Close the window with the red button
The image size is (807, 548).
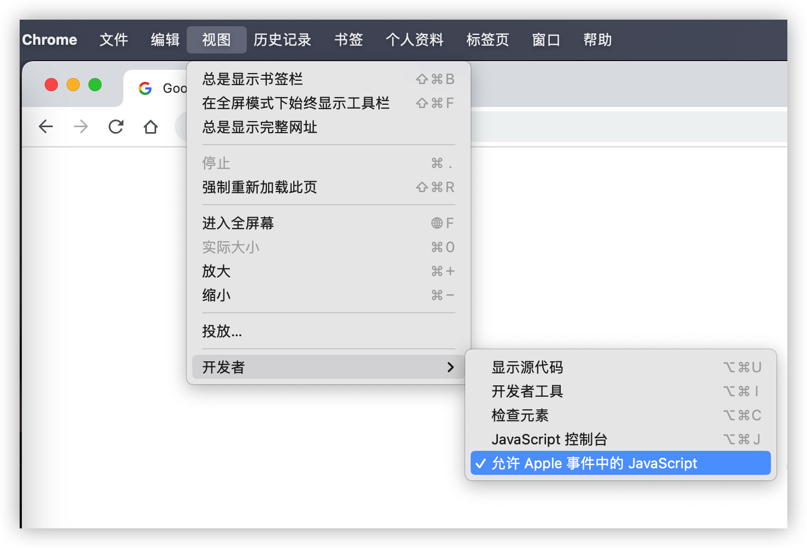click(51, 85)
